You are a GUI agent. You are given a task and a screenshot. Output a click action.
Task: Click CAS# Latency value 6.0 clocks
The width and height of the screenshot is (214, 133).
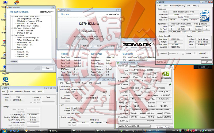click(33, 115)
